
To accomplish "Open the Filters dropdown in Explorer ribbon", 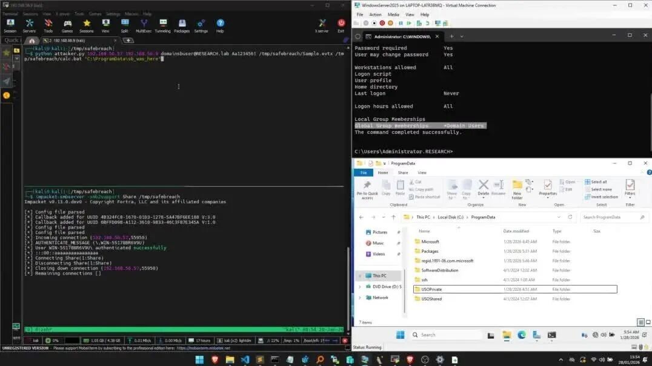I will (630, 189).
